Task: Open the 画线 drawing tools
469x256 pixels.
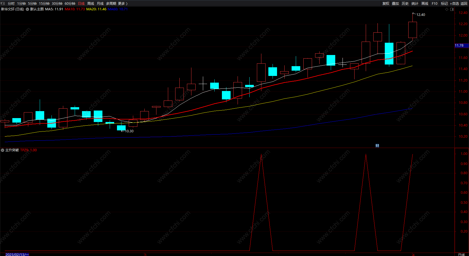Action: [x=425, y=3]
